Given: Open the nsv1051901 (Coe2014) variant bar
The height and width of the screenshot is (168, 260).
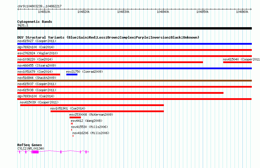Looking at the screenshot, I should point(107,111).
